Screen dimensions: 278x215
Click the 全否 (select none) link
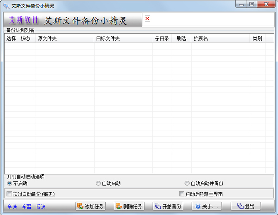pyautogui.click(x=26, y=207)
